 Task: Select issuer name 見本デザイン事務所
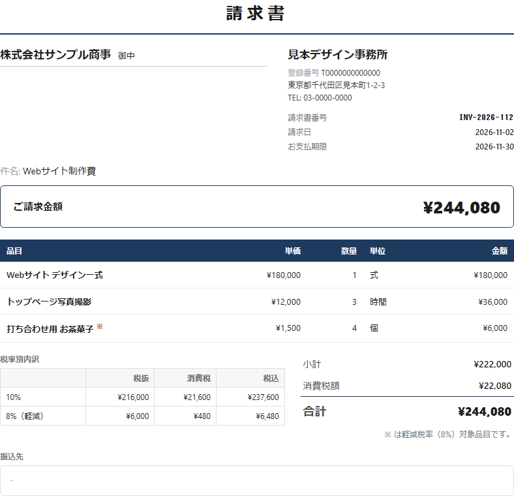coord(338,54)
